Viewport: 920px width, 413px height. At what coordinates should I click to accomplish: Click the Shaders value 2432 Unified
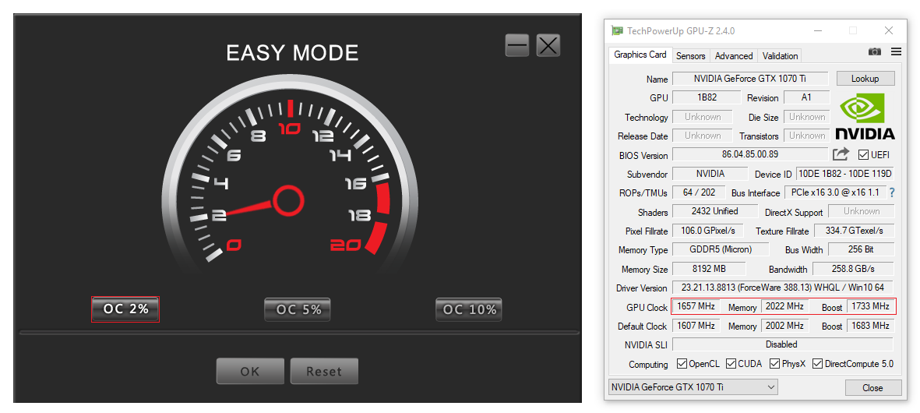[x=714, y=211]
